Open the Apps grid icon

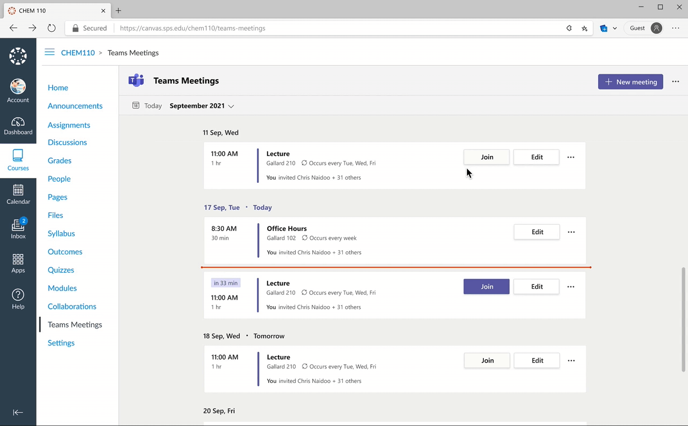[18, 262]
